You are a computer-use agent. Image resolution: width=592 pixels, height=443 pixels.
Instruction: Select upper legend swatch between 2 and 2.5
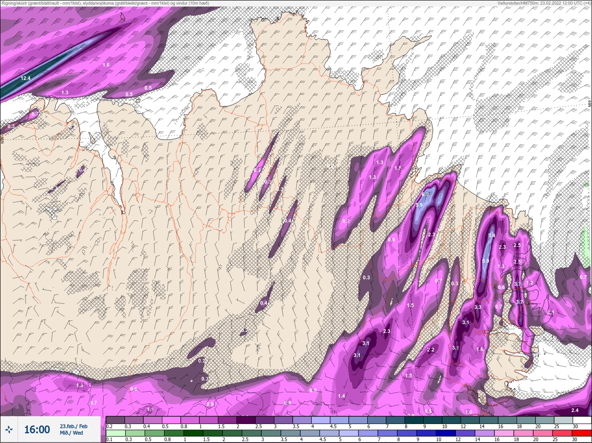point(246,420)
